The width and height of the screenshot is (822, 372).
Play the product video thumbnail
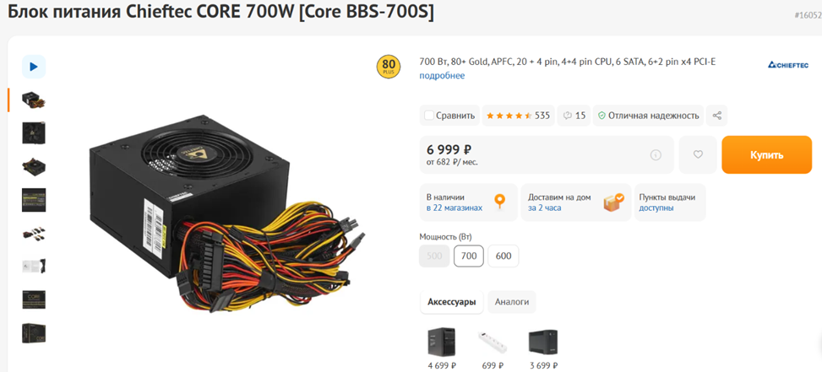coord(34,67)
